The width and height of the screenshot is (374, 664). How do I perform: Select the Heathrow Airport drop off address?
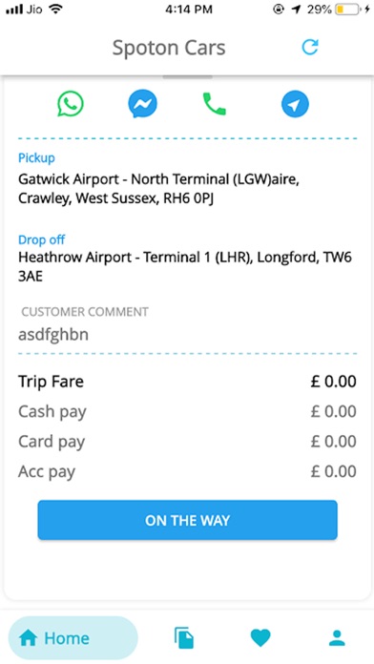click(x=185, y=267)
